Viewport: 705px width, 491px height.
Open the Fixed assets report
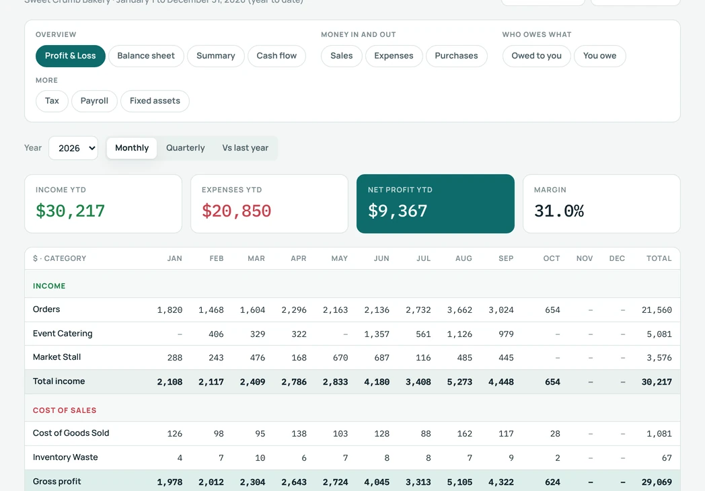(155, 101)
